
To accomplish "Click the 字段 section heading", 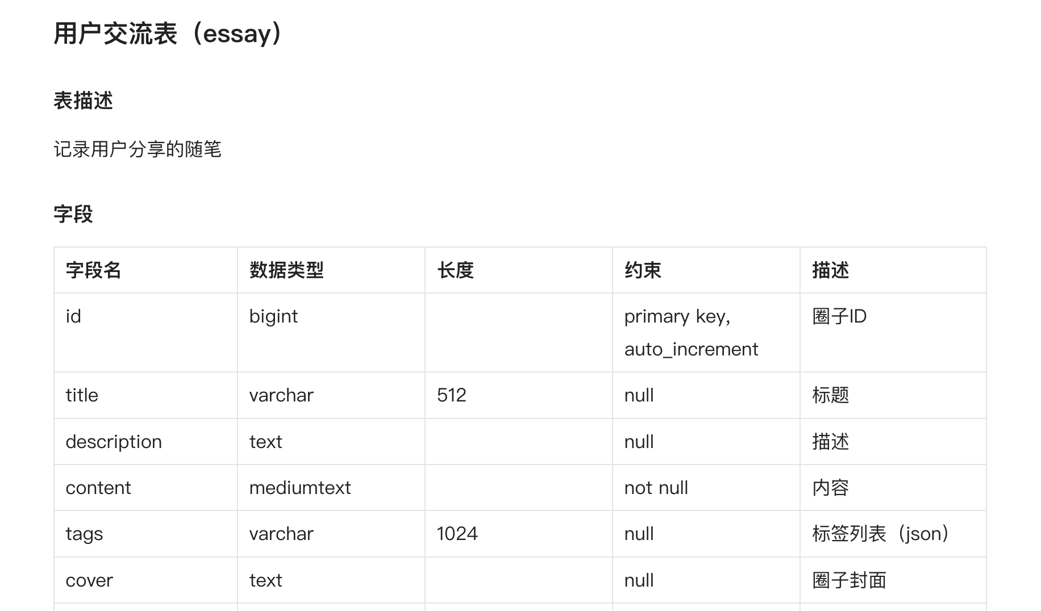I will pos(73,214).
